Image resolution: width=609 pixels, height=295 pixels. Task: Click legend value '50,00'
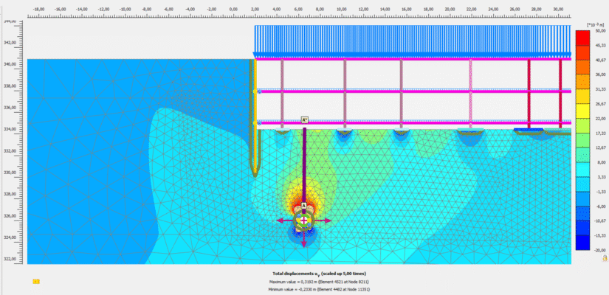(599, 31)
